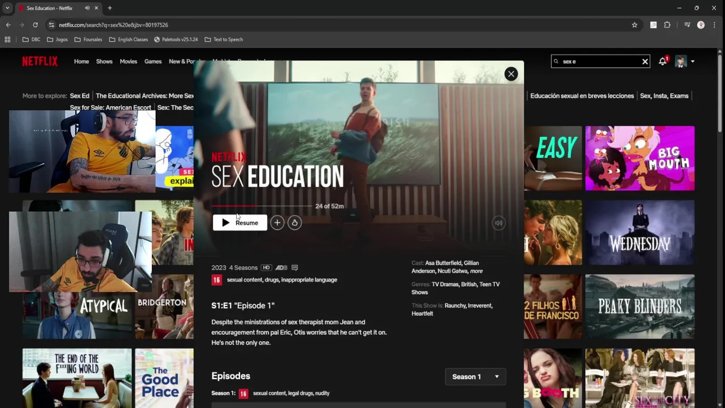Image resolution: width=725 pixels, height=408 pixels.
Task: Click the audio description AD badge
Action: [282, 267]
